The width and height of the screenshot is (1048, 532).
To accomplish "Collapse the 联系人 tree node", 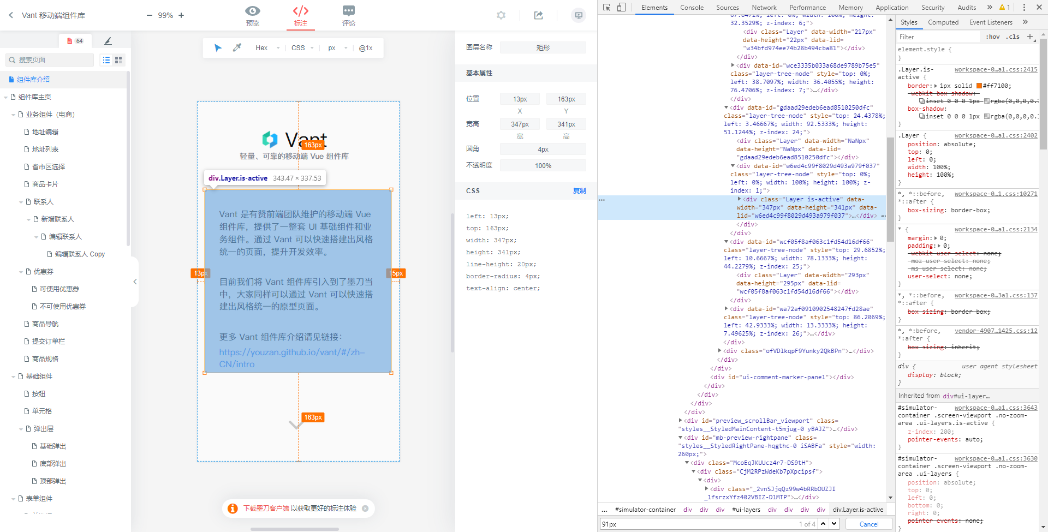I will tap(21, 202).
